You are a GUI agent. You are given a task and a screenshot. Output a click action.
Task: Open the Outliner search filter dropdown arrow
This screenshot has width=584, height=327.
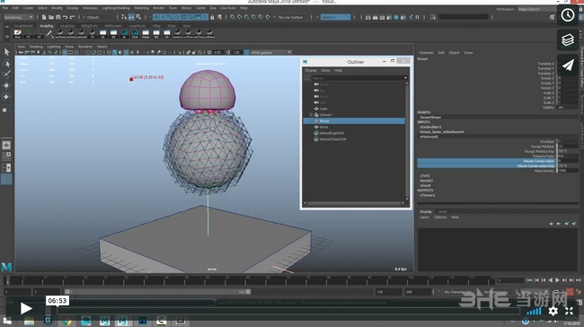pos(405,78)
